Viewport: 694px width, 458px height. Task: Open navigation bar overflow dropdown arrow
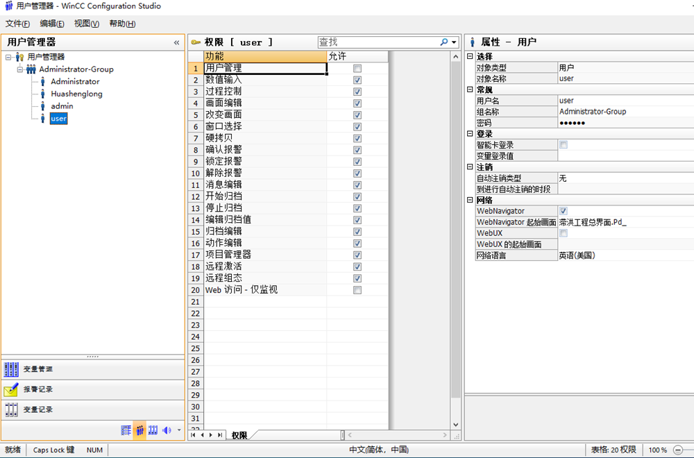[179, 430]
